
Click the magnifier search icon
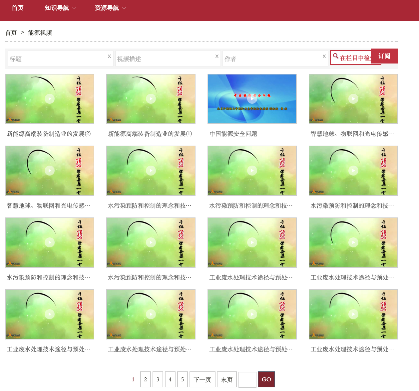[336, 56]
